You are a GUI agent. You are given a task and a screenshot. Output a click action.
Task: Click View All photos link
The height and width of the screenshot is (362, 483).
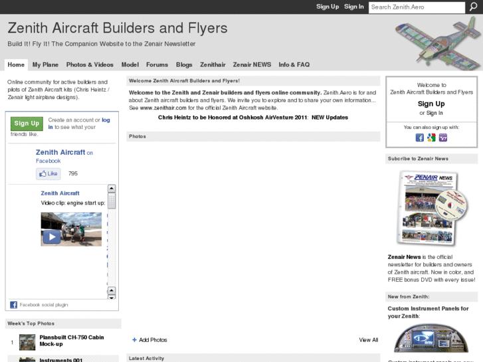tap(369, 340)
